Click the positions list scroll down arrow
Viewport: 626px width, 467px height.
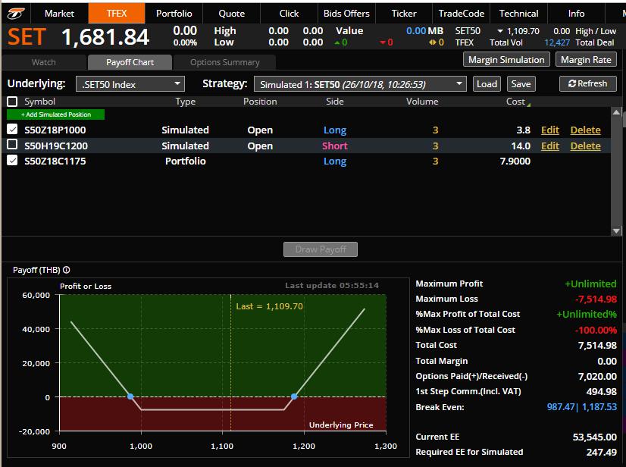tap(616, 230)
